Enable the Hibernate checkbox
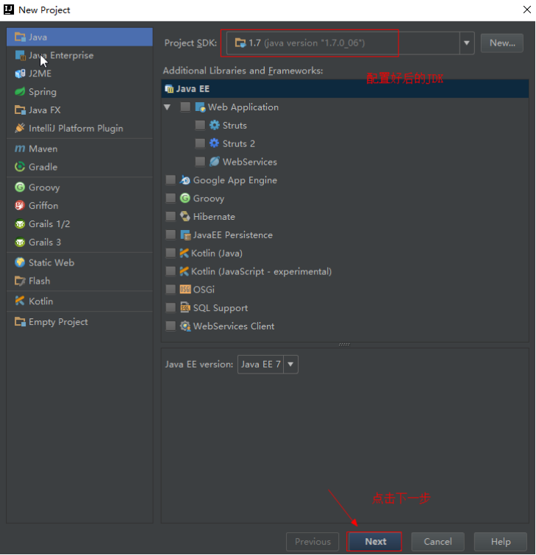The image size is (536, 555). 171,216
